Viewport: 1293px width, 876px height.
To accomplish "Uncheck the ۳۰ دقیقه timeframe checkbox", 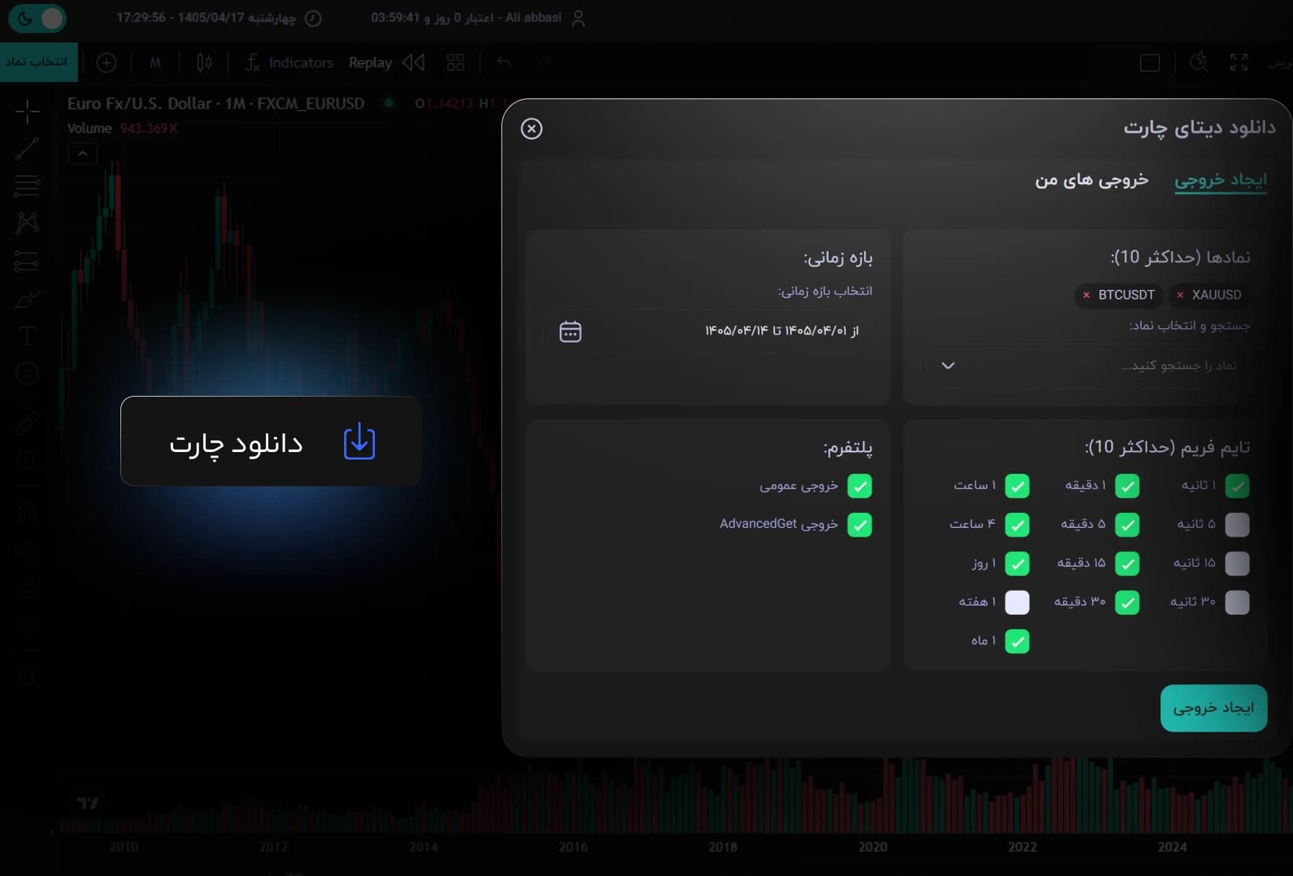I will pos(1127,602).
